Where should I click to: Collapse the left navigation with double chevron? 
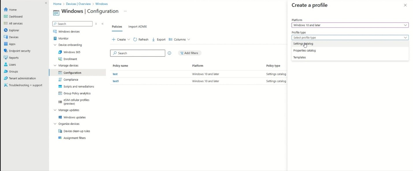[x=46, y=3]
